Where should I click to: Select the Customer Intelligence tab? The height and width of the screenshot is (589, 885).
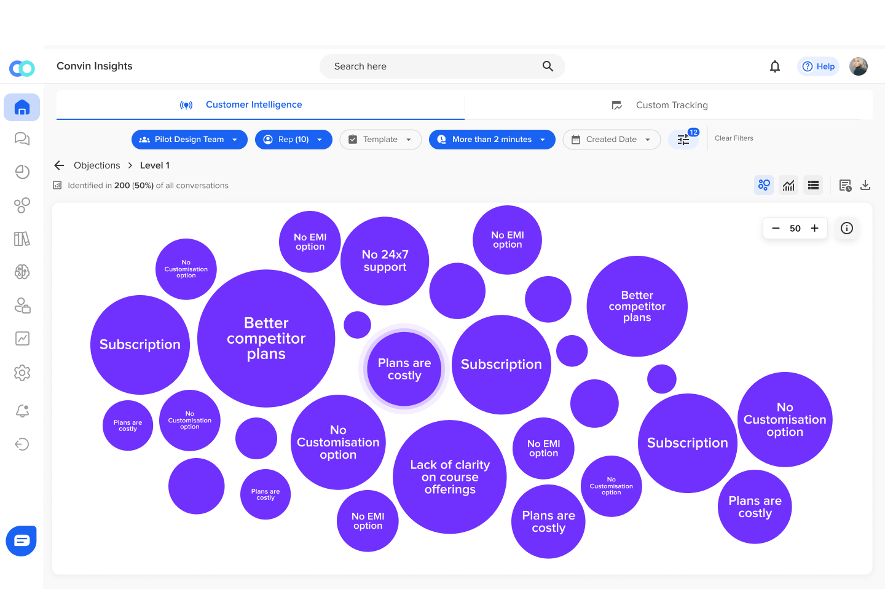pyautogui.click(x=254, y=105)
